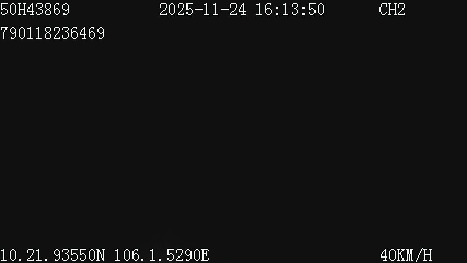Select the digit 2 in the CH2 label
The height and width of the screenshot is (263, 467).
[x=401, y=10]
